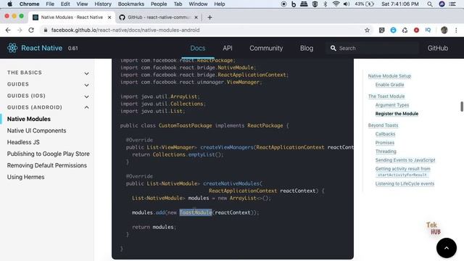The image size is (464, 261).
Task: Open macOS Spotlight search icon
Action: [x=430, y=4]
